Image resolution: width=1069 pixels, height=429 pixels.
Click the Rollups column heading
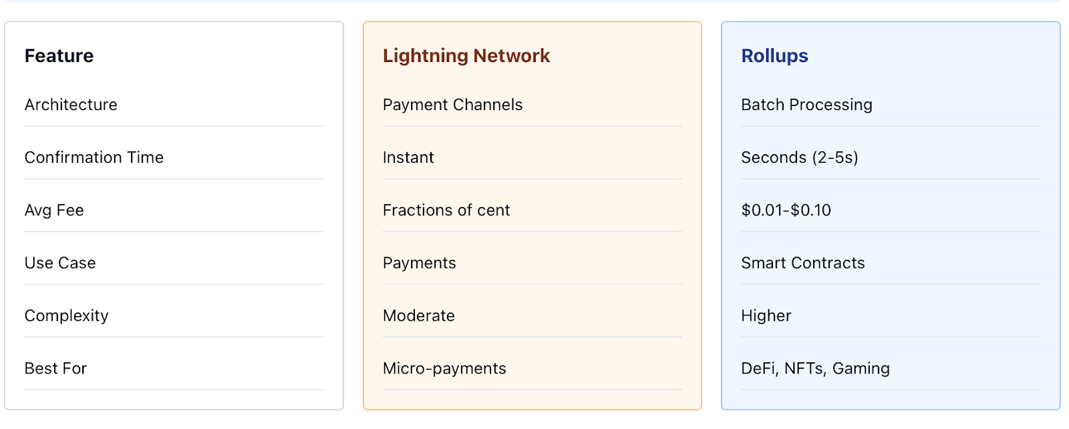[x=774, y=56]
